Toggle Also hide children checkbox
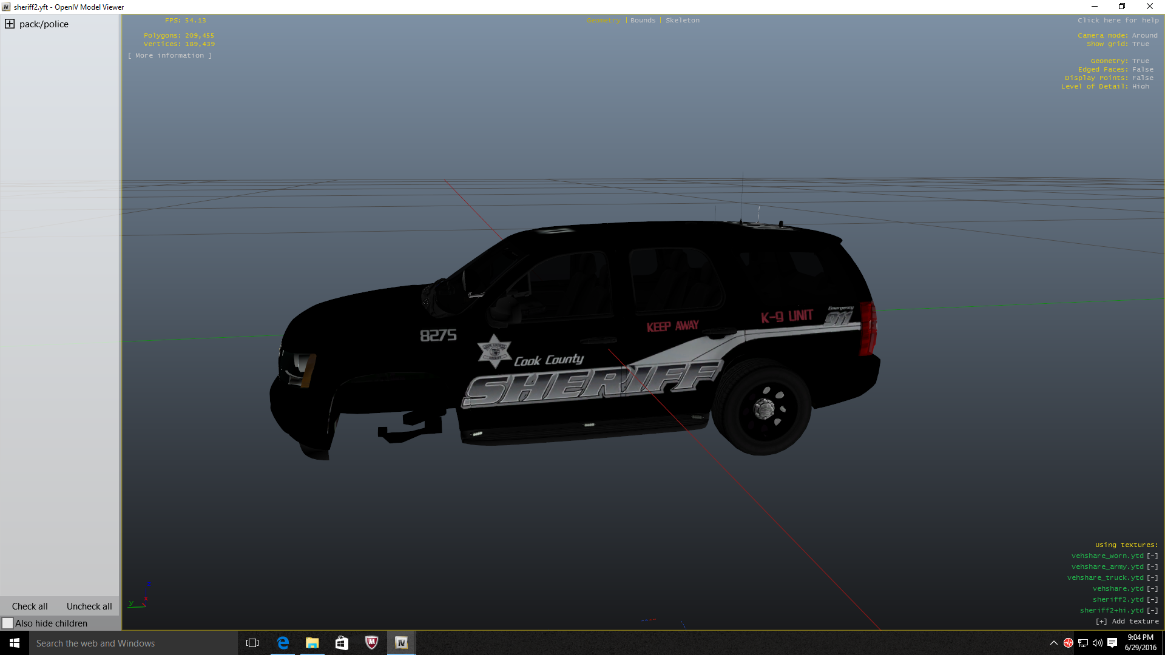 pyautogui.click(x=8, y=623)
